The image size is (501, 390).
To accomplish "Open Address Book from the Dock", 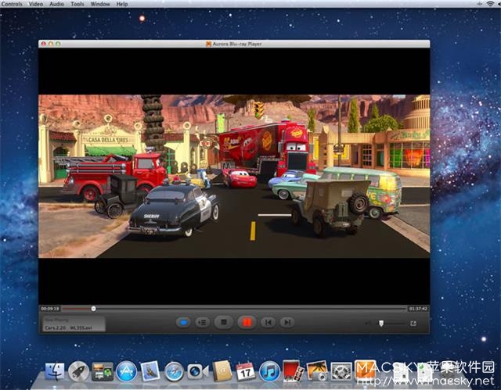I will coord(222,371).
